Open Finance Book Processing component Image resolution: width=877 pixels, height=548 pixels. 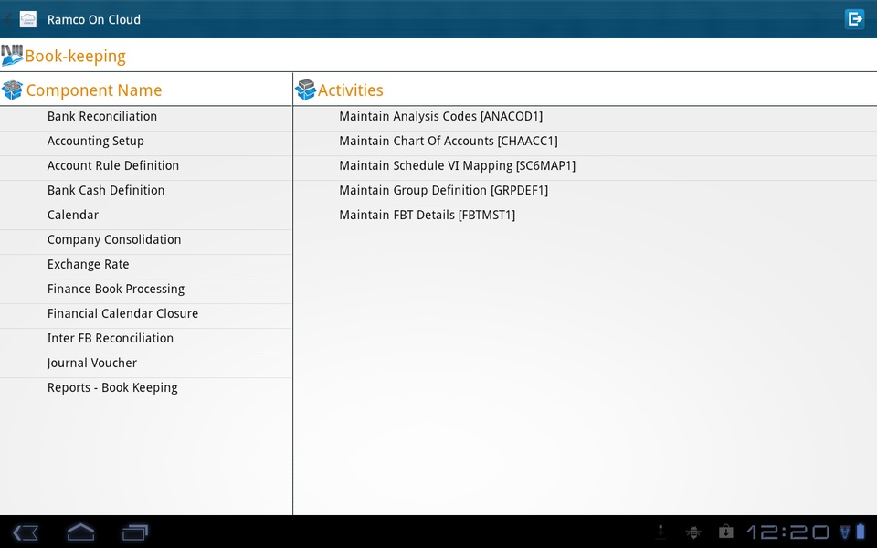pos(146,290)
